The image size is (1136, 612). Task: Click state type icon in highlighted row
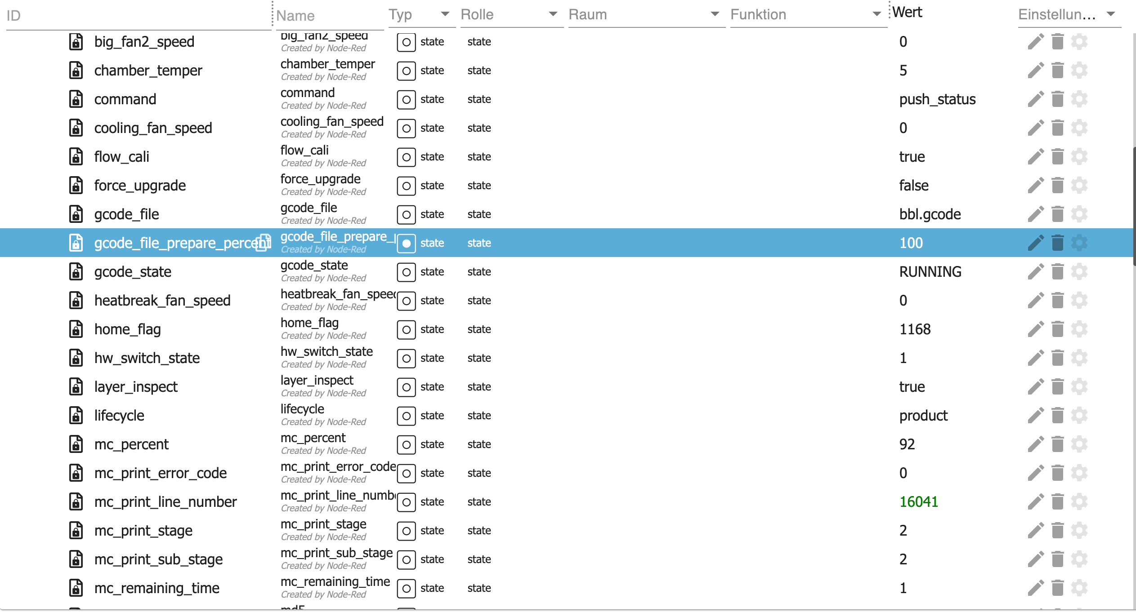(x=406, y=243)
